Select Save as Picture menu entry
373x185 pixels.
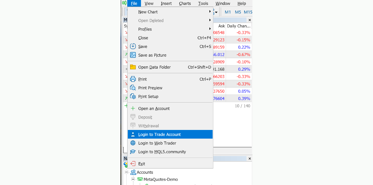pos(170,55)
